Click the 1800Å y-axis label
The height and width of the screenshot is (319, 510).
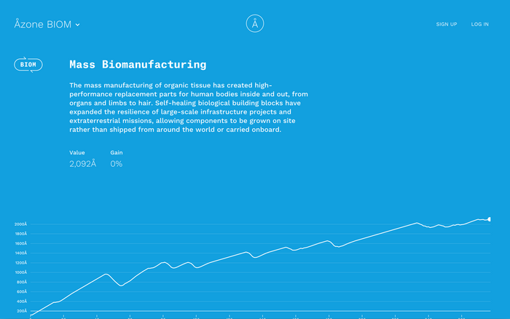(x=21, y=234)
